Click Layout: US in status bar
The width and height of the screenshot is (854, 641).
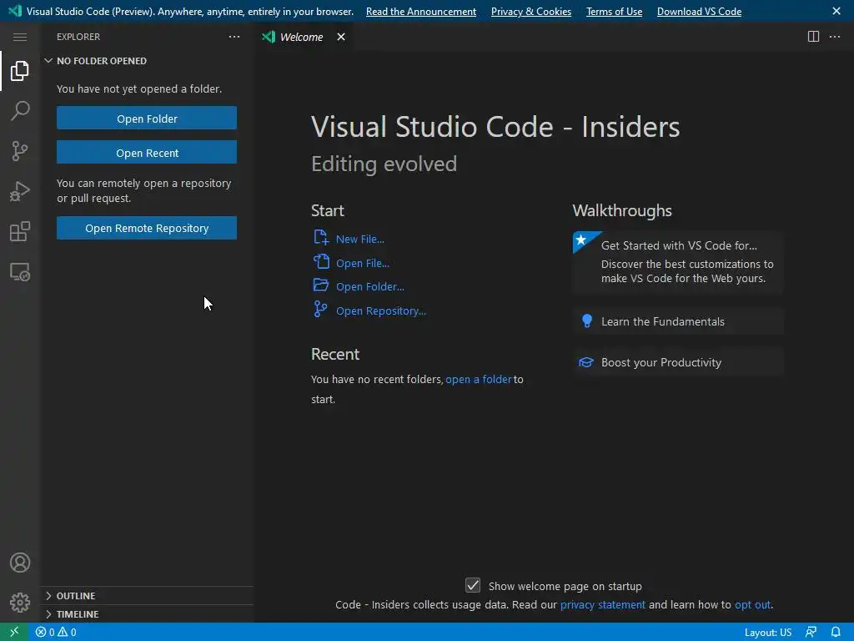[768, 633]
